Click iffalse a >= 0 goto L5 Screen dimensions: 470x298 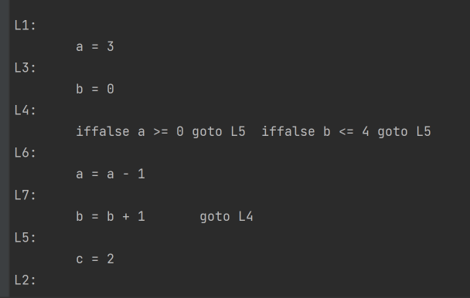tap(161, 132)
